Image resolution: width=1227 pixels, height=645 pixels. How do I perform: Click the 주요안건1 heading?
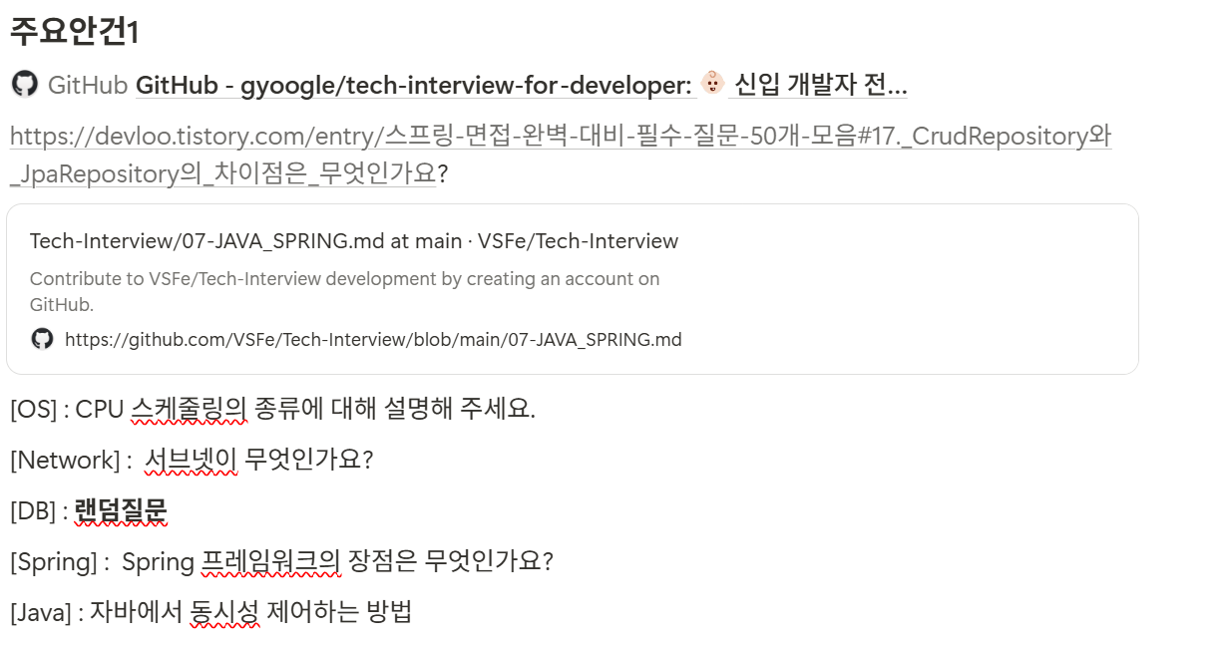pyautogui.click(x=75, y=32)
